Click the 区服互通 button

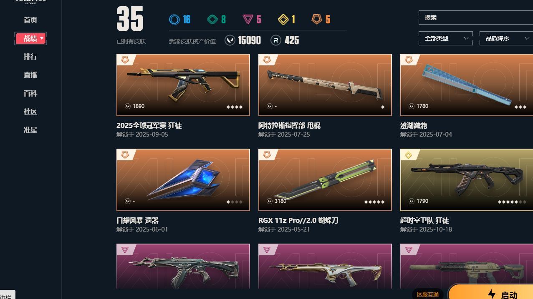click(x=428, y=294)
